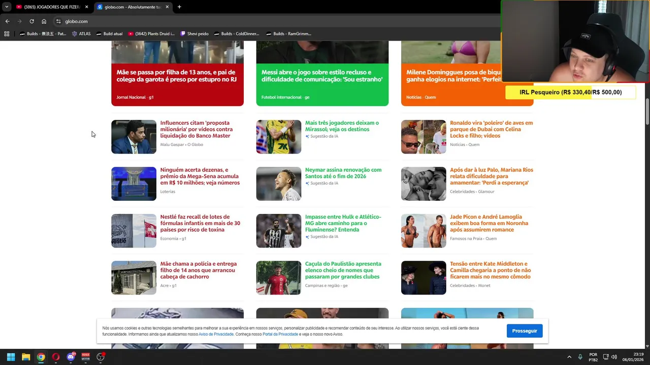Expand the tab search dropdown arrow
650x365 pixels.
6,7
